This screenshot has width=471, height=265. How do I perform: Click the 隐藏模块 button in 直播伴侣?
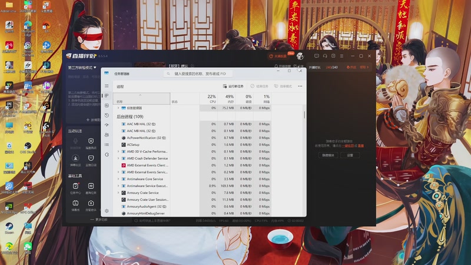click(x=328, y=155)
